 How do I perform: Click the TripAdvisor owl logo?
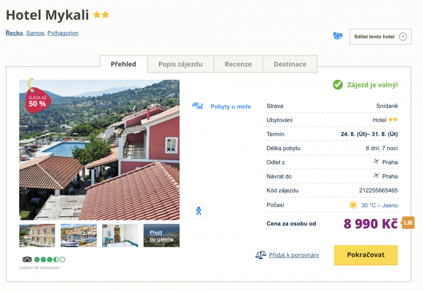[27, 259]
